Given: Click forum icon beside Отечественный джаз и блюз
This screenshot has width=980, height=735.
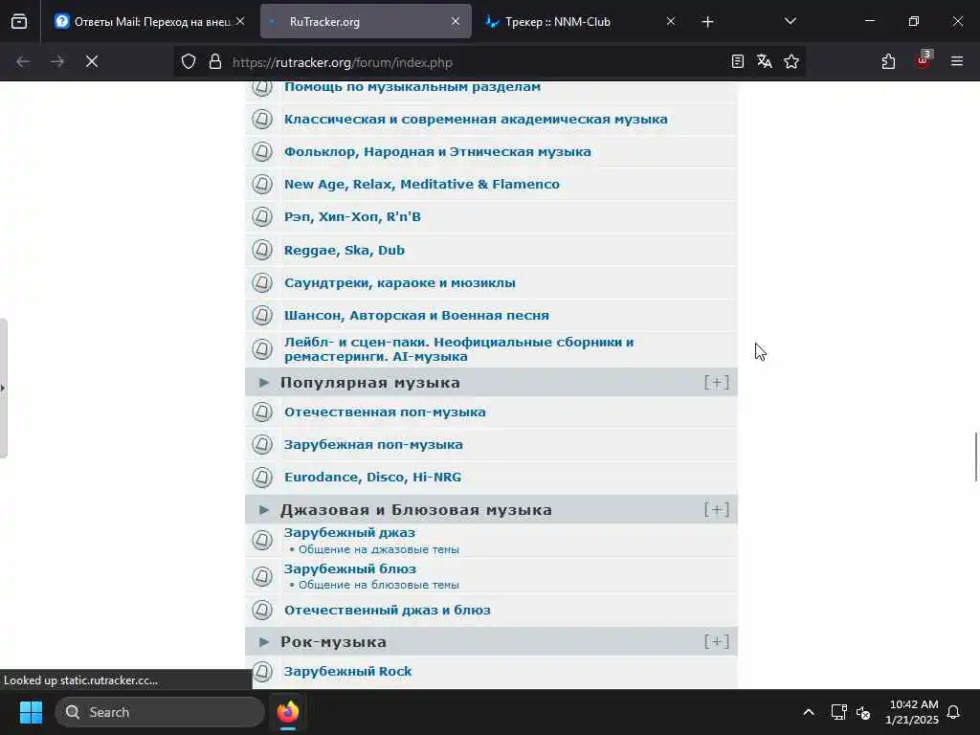Looking at the screenshot, I should click(262, 610).
